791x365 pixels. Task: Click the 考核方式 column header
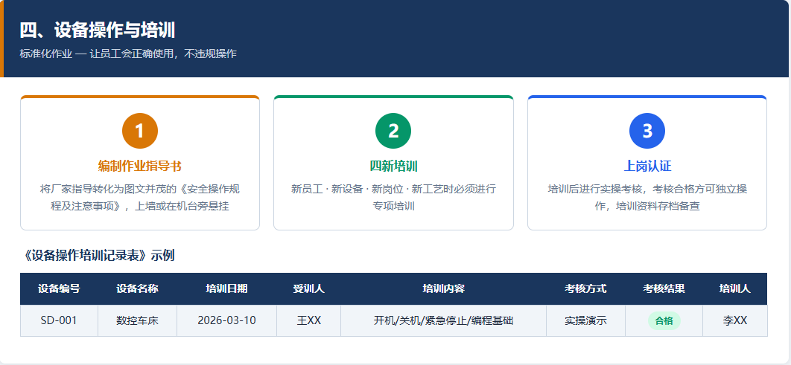click(585, 289)
